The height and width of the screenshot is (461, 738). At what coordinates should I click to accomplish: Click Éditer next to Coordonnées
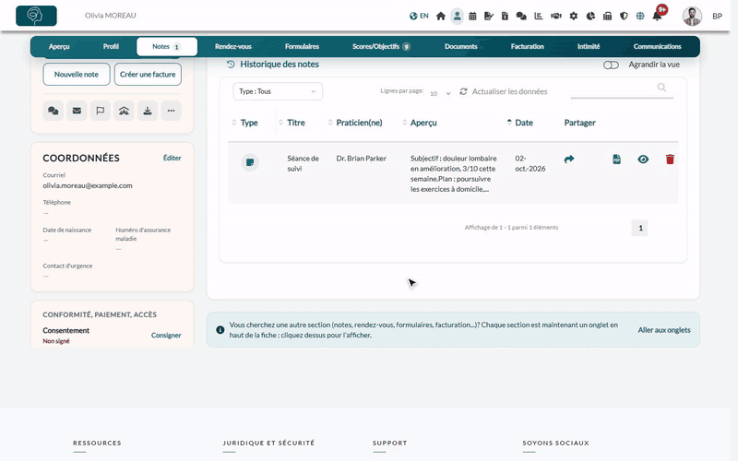[x=172, y=158]
